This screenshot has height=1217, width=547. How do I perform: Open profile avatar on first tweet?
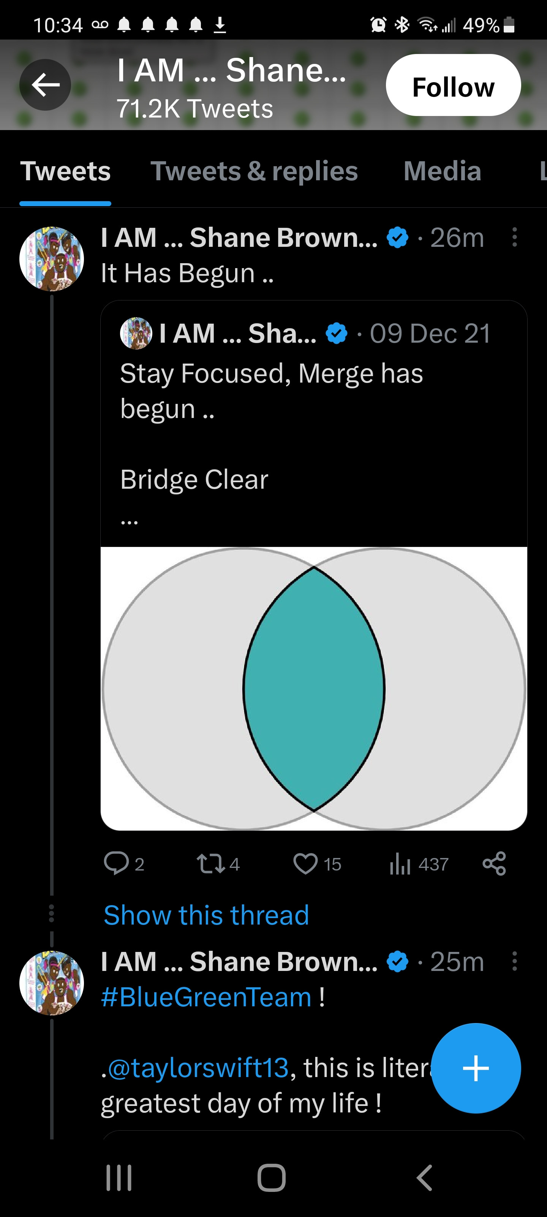pyautogui.click(x=51, y=259)
